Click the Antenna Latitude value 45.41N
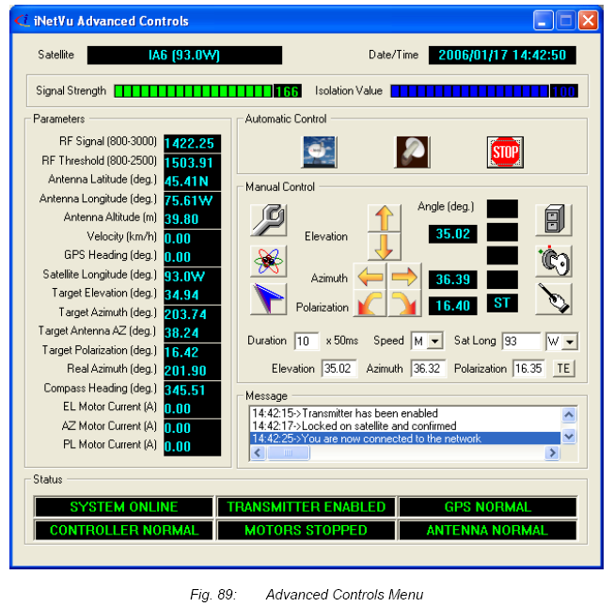 click(x=192, y=182)
